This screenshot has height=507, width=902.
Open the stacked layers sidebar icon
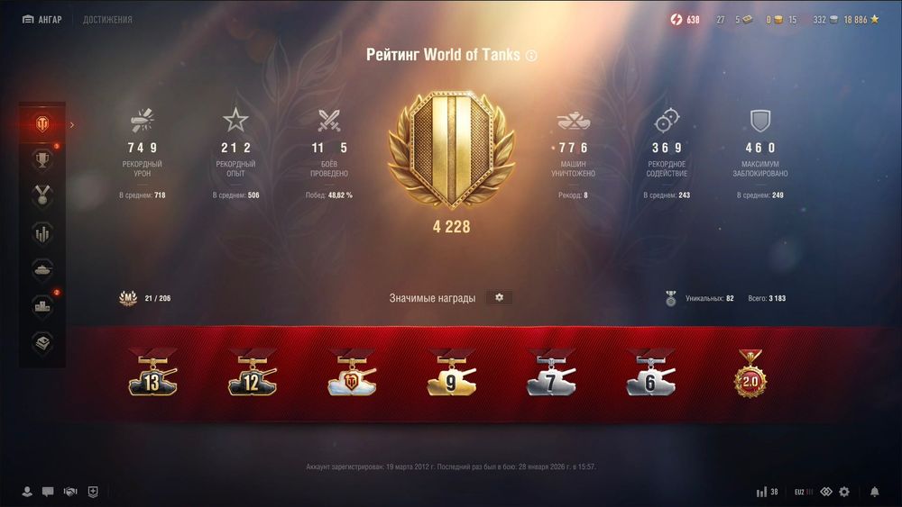pyautogui.click(x=42, y=343)
